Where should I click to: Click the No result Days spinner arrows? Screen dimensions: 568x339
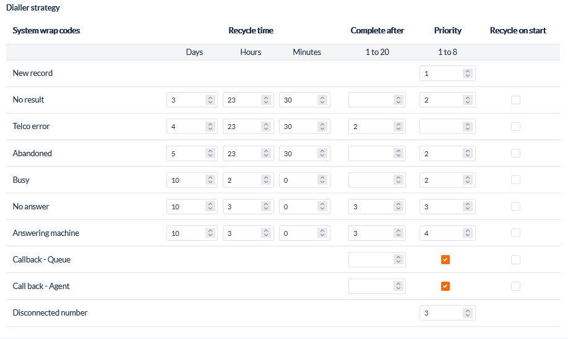pyautogui.click(x=210, y=100)
